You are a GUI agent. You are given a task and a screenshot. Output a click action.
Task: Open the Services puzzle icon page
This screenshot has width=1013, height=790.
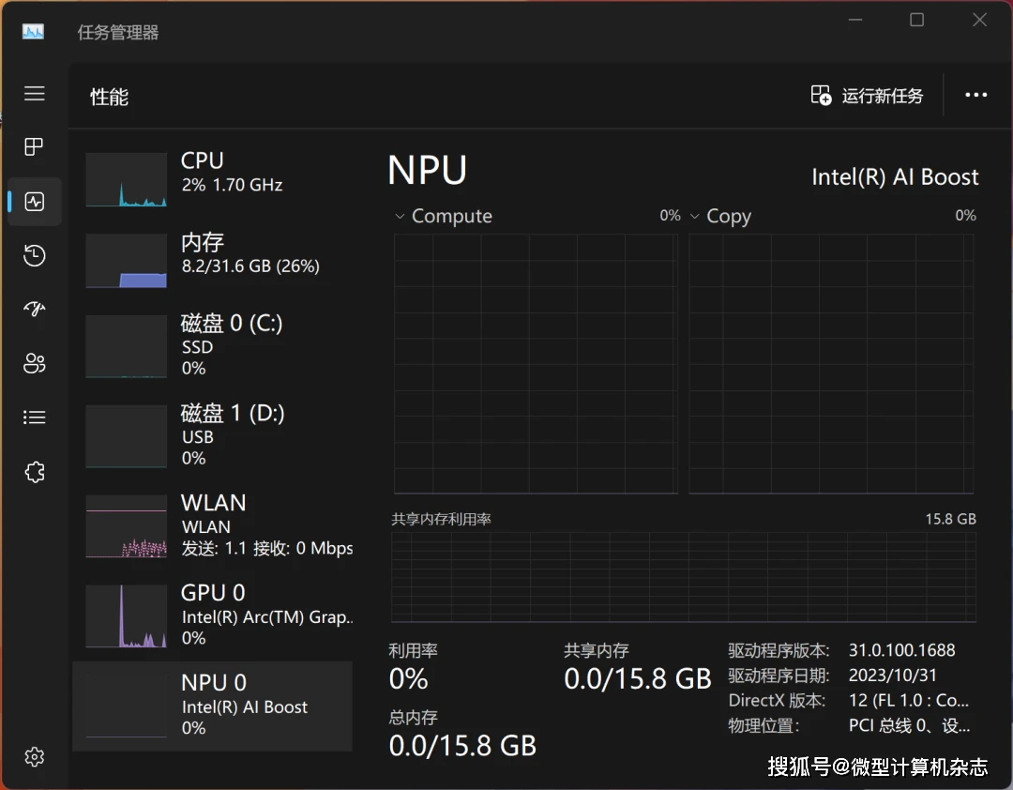[35, 472]
